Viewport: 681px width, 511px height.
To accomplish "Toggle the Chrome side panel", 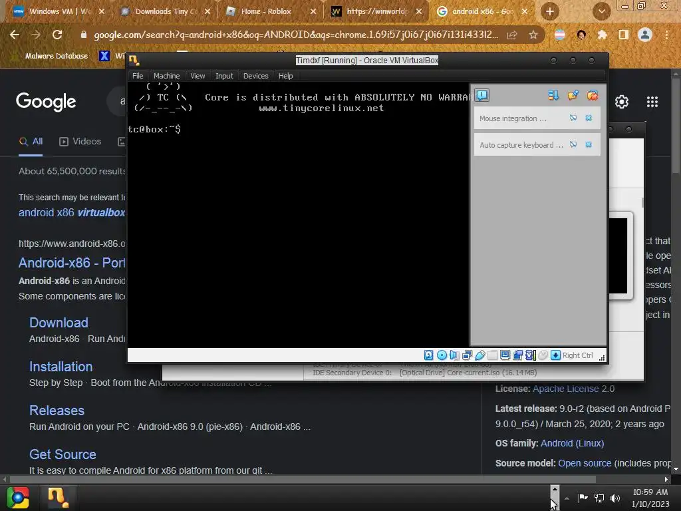I will tap(624, 35).
